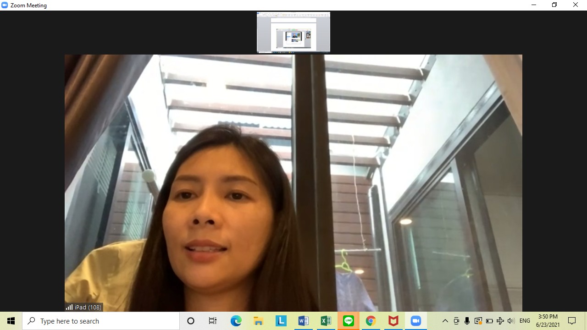
Task: Switch to Microsoft Excel in taskbar
Action: click(326, 321)
